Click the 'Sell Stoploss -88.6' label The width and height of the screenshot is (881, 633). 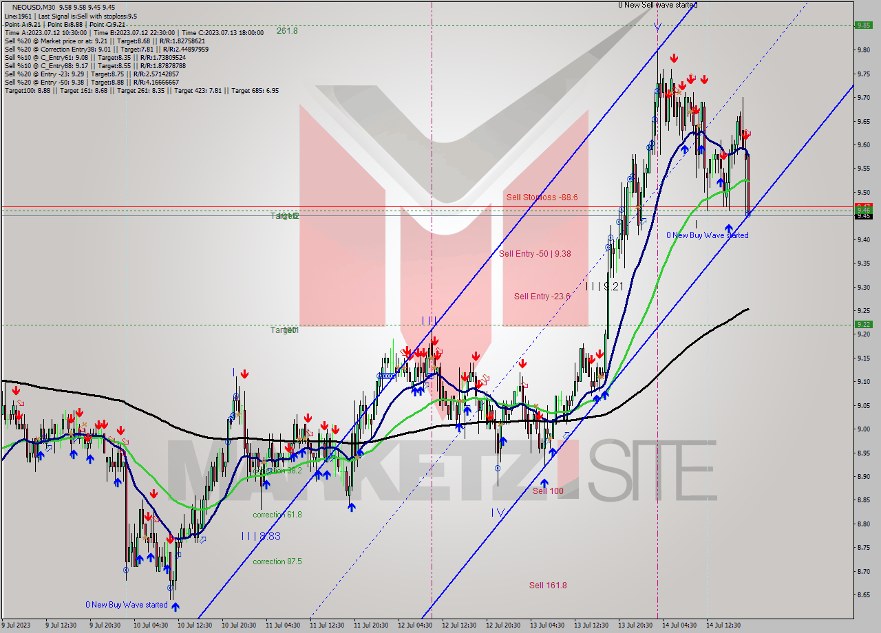click(x=542, y=197)
